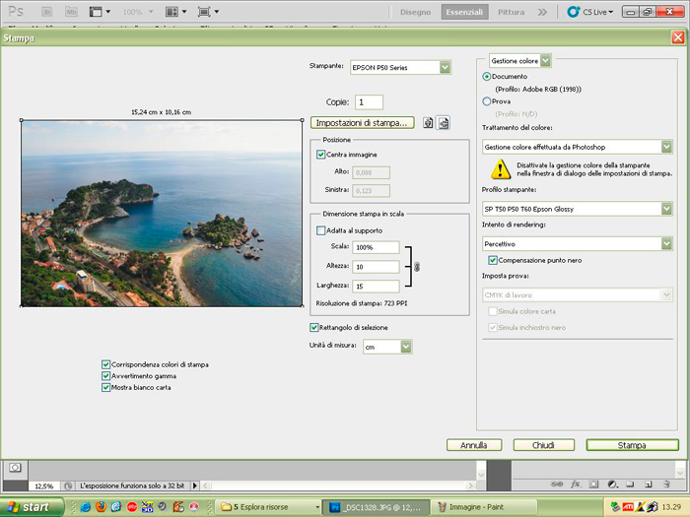The image size is (690, 517).
Task: Toggle the scale link chain icon
Action: tap(417, 267)
